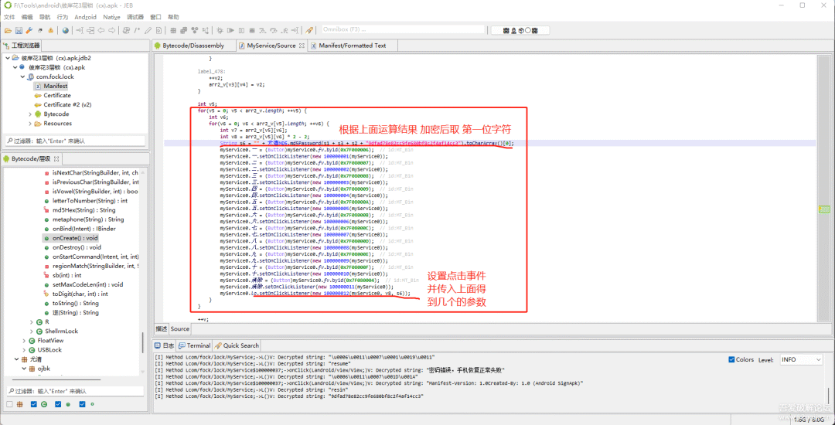Click the debugger stop icon

point(252,30)
